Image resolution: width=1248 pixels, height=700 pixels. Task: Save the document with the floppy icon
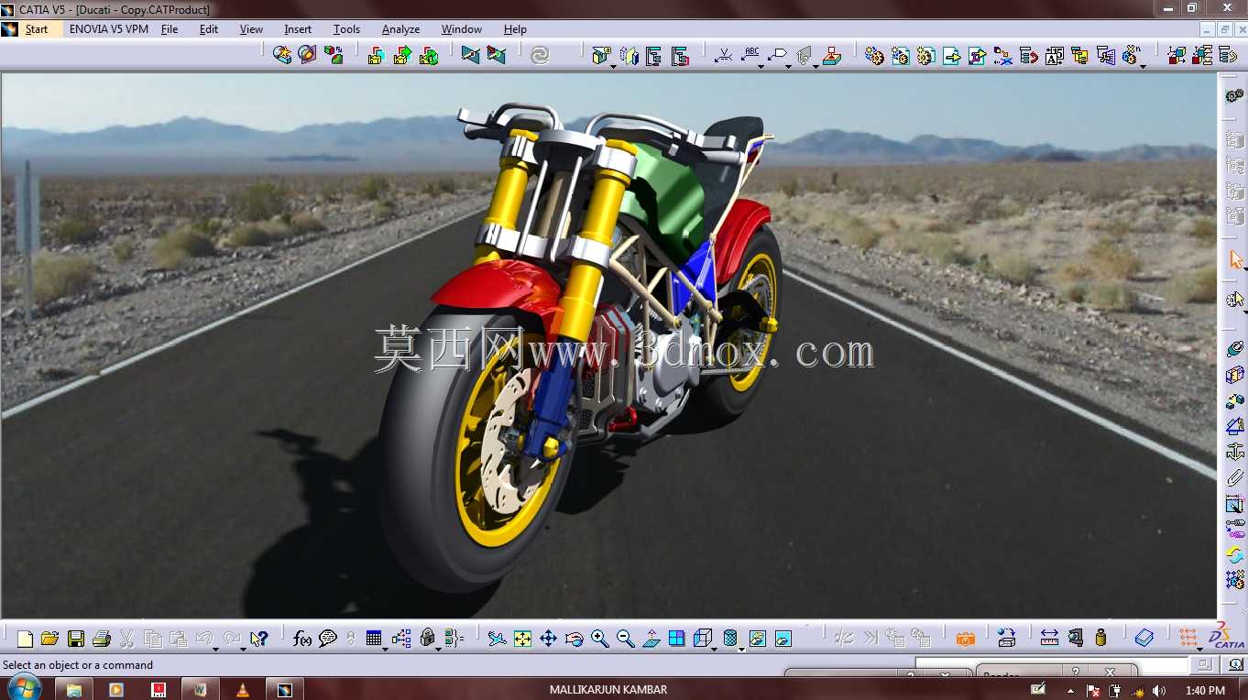76,639
